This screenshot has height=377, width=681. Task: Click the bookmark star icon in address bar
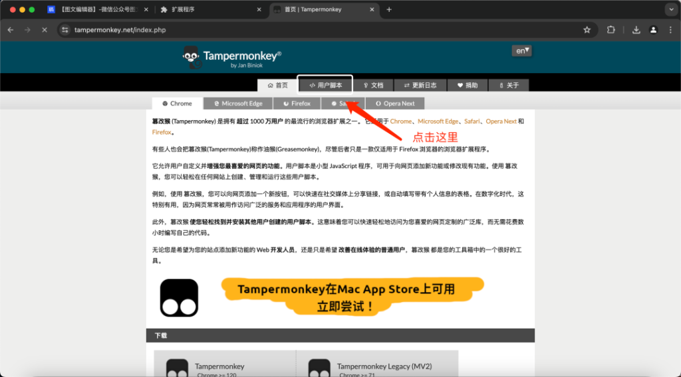pyautogui.click(x=587, y=30)
